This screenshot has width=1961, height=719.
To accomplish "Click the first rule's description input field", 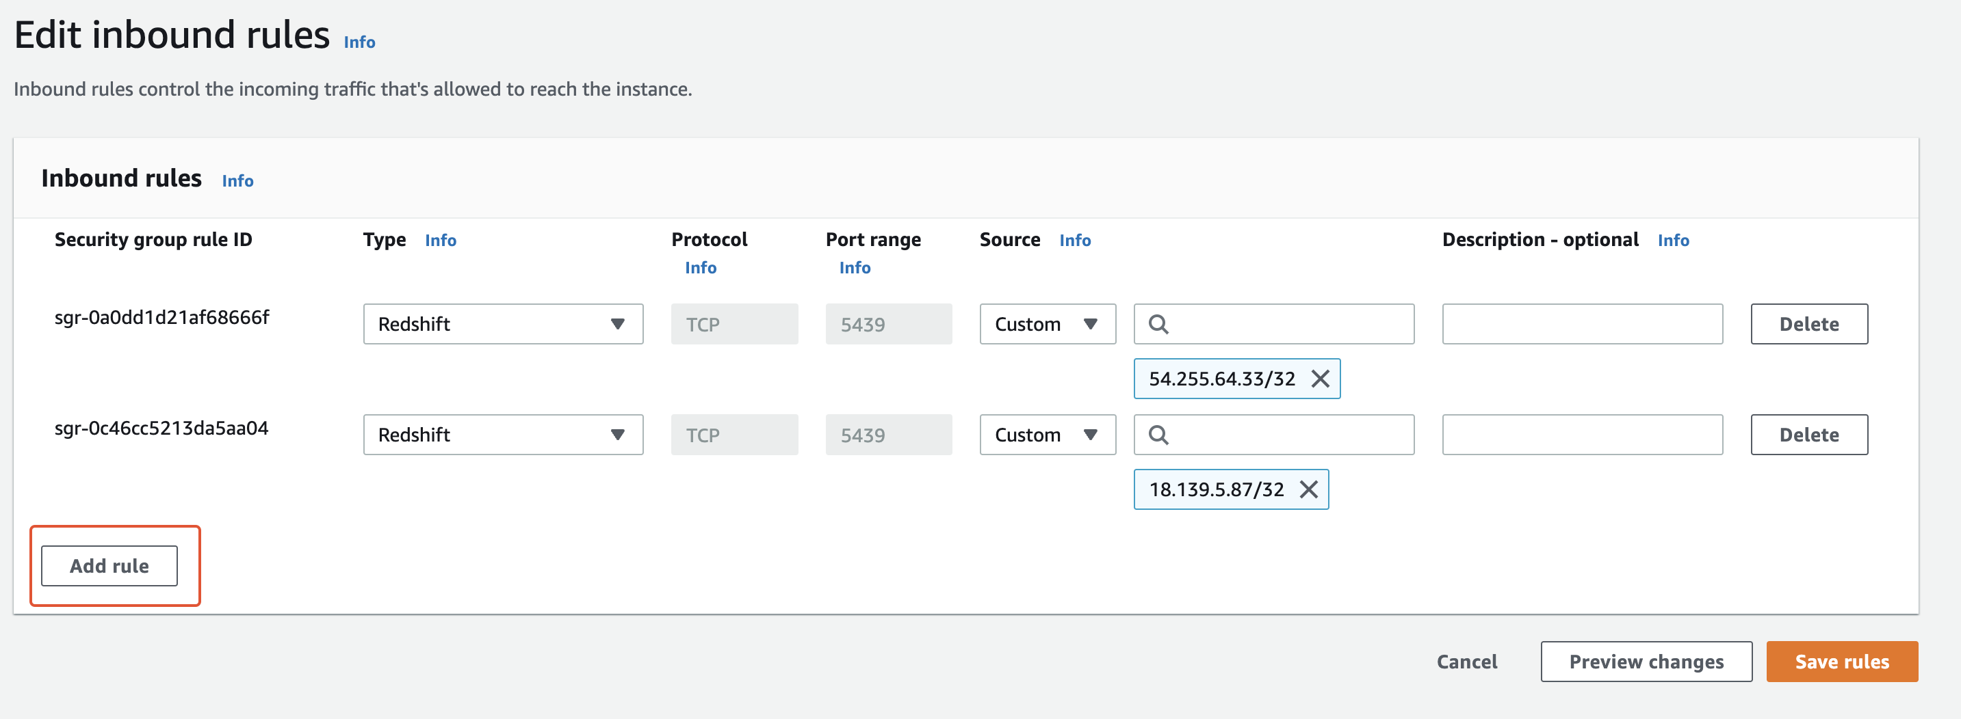I will [x=1582, y=325].
